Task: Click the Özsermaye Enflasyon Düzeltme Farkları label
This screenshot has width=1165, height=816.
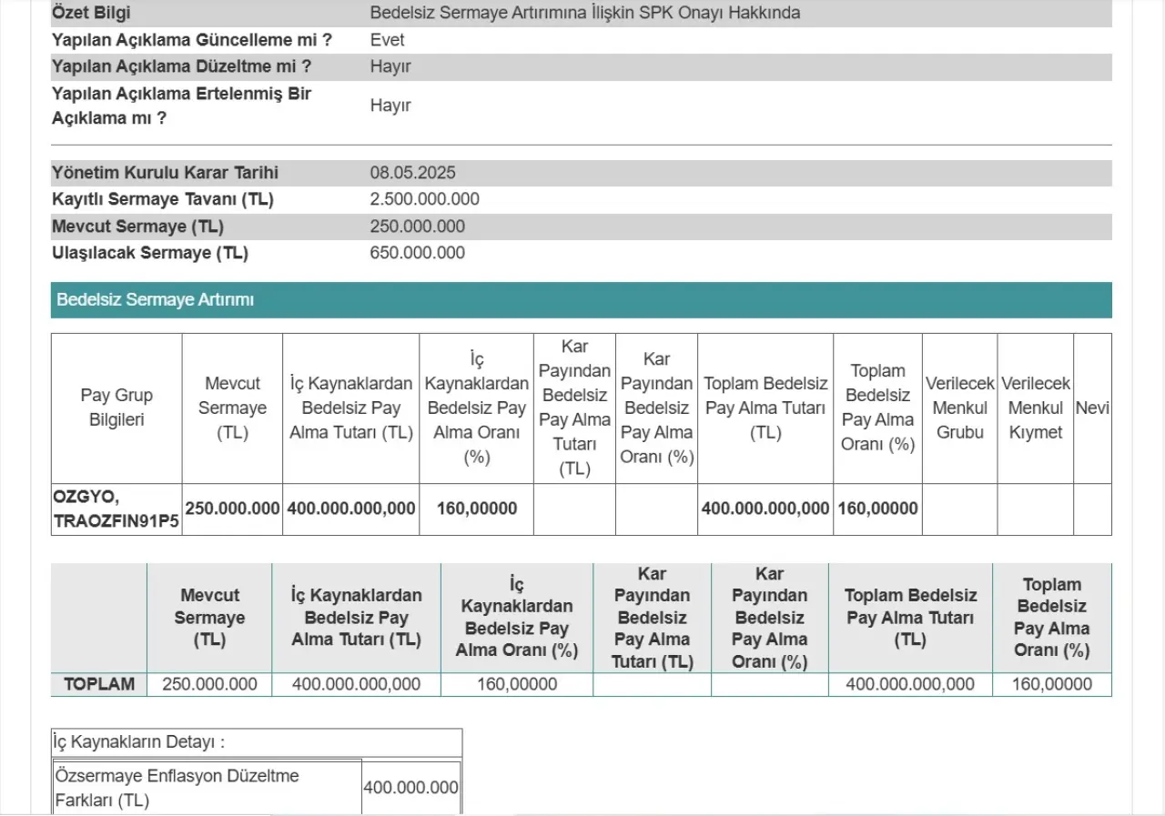Action: coord(177,788)
